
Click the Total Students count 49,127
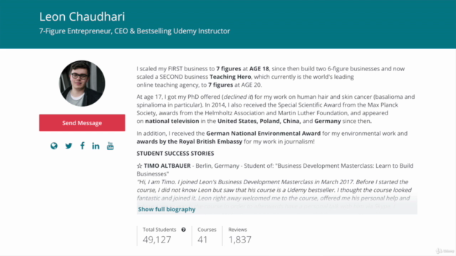[157, 240]
